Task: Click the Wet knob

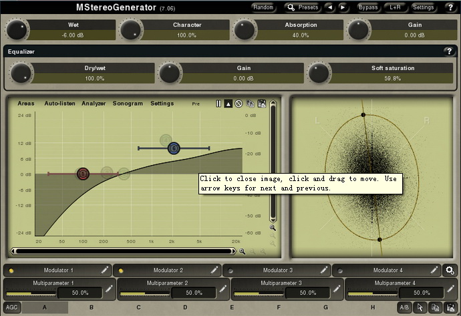Action: click(x=17, y=29)
